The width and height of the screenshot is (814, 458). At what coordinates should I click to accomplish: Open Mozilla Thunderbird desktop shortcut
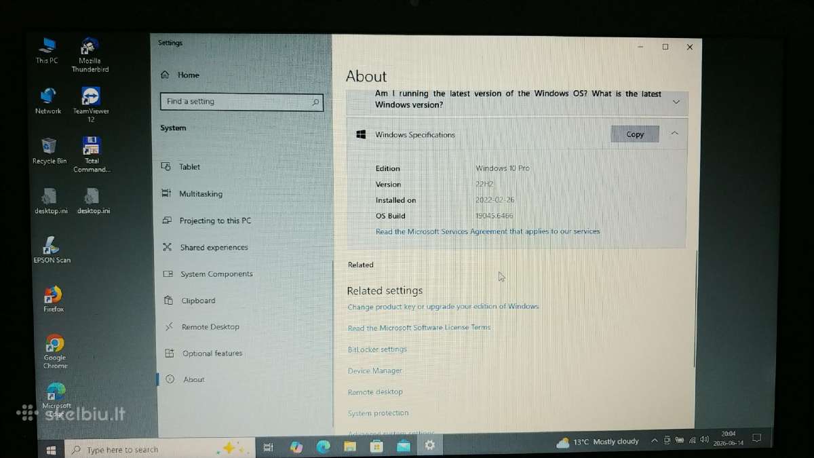(x=90, y=55)
